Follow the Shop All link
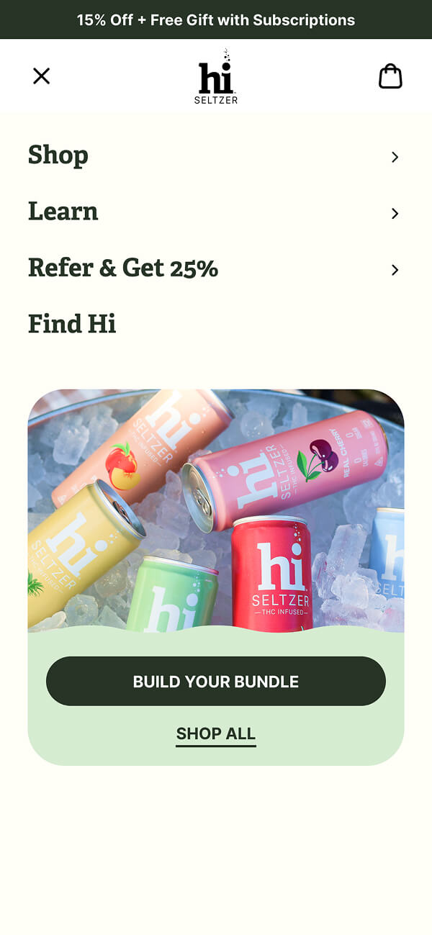 (216, 734)
